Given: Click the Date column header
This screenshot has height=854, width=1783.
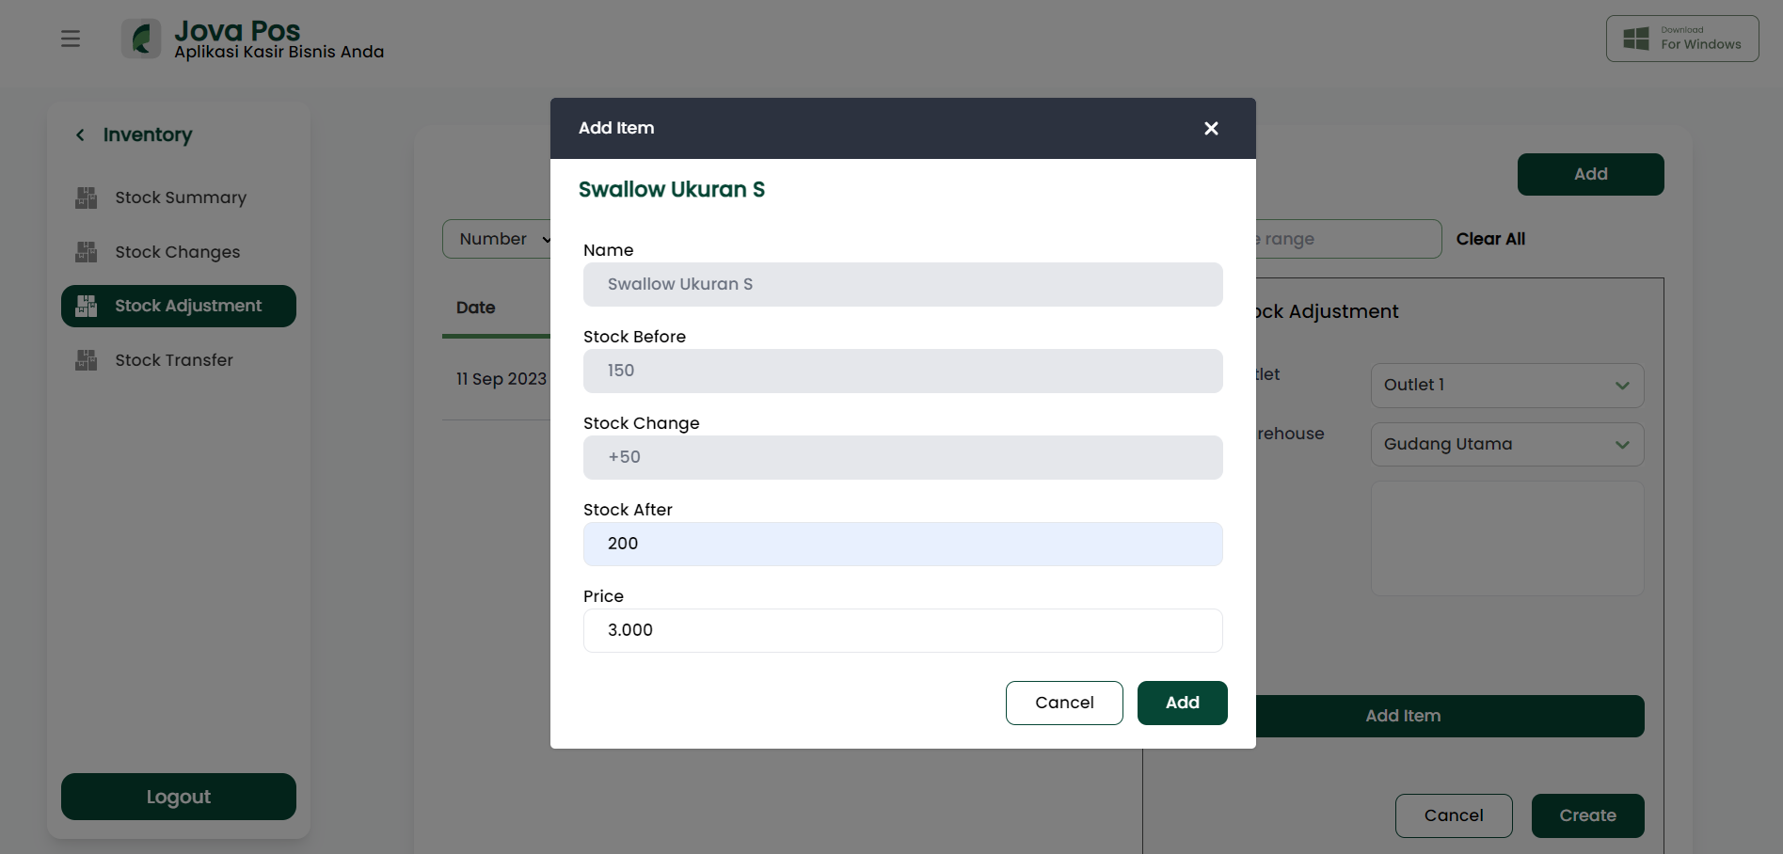Looking at the screenshot, I should [476, 308].
